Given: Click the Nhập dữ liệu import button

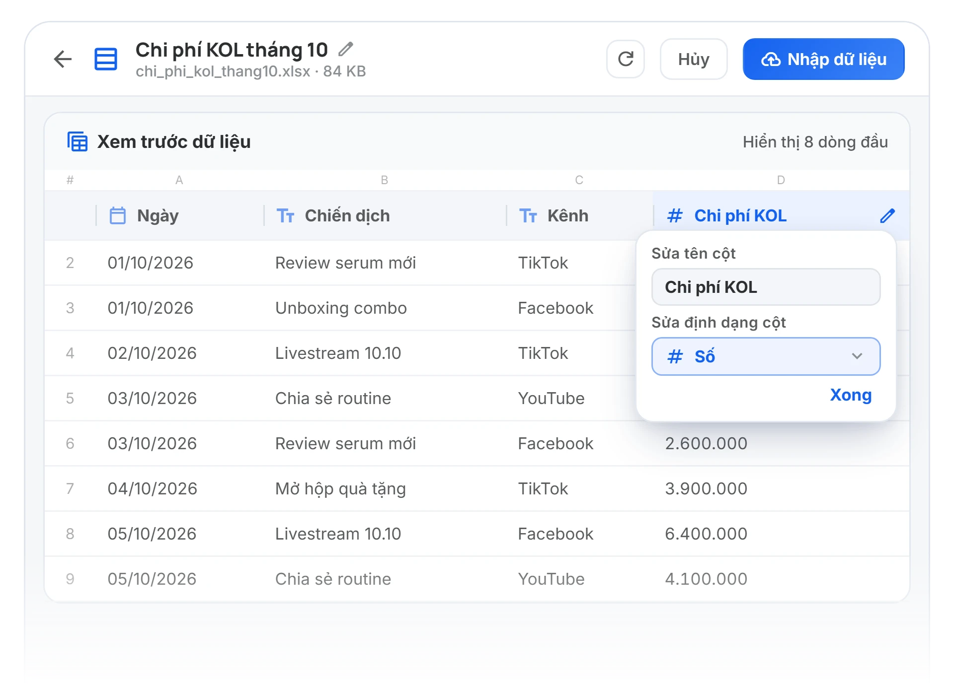Looking at the screenshot, I should [823, 59].
